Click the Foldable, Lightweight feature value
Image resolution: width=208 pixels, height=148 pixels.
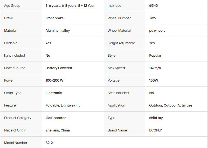coord(62,105)
